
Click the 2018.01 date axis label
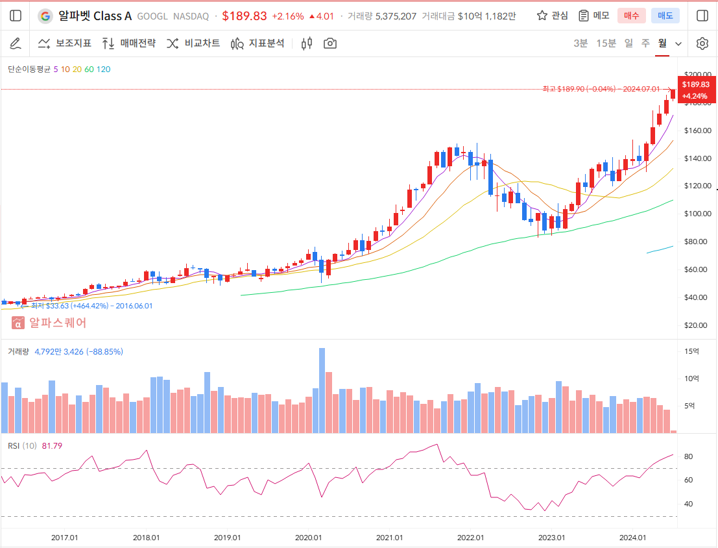point(146,538)
